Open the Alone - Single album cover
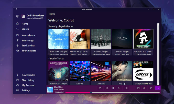174x104 pixels. point(101,39)
